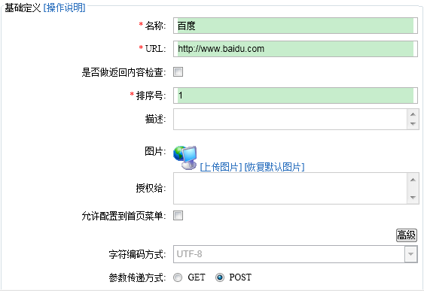Click the 名称 input field containing 百度
The width and height of the screenshot is (424, 291).
pyautogui.click(x=295, y=26)
